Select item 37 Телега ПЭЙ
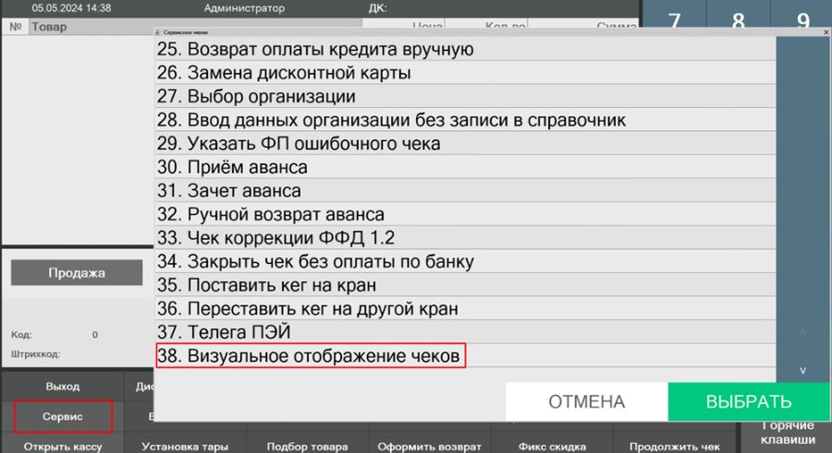This screenshot has height=453, width=832. (465, 332)
